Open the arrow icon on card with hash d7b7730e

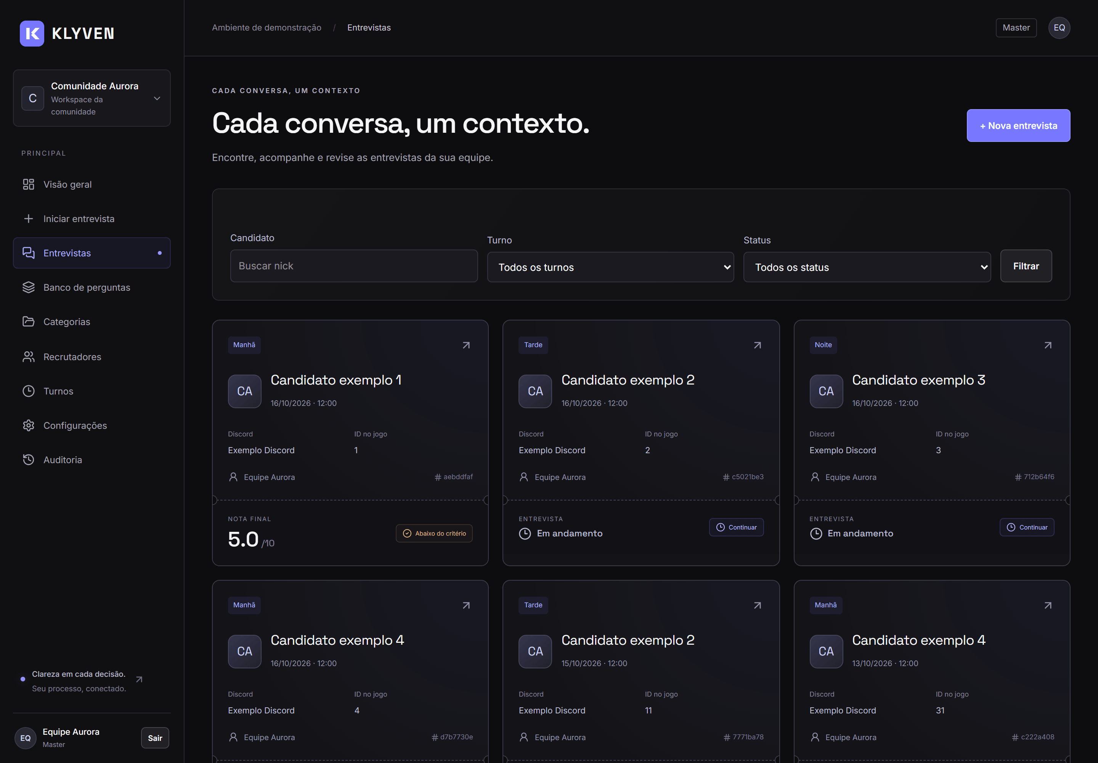466,605
